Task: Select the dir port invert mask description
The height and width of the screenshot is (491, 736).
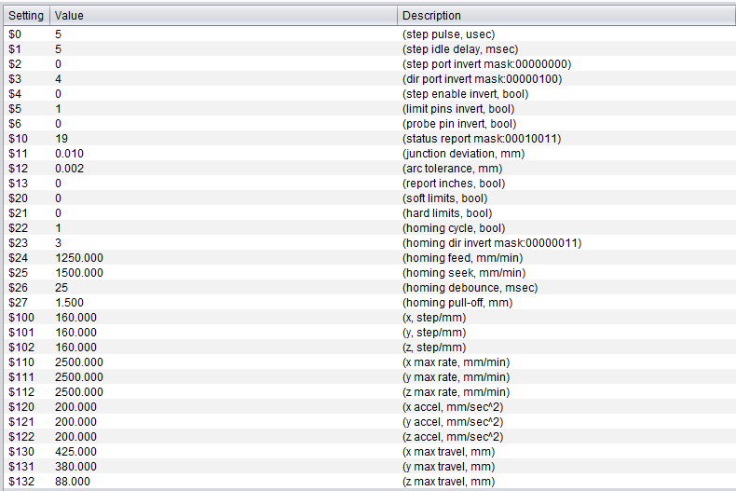Action: [x=482, y=79]
